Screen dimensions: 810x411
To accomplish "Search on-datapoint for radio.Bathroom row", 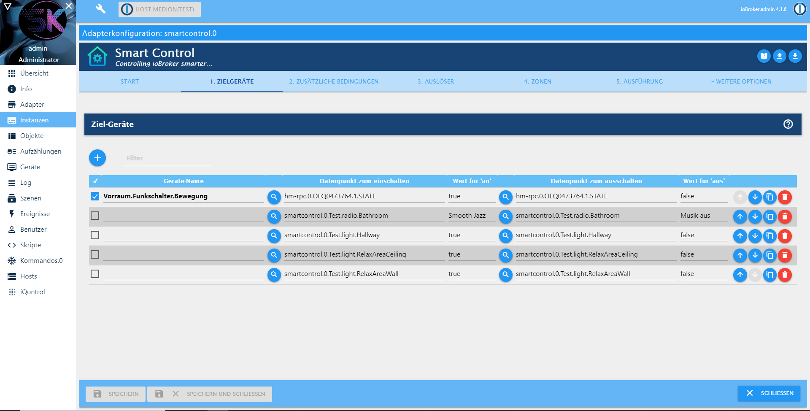I will (x=274, y=216).
